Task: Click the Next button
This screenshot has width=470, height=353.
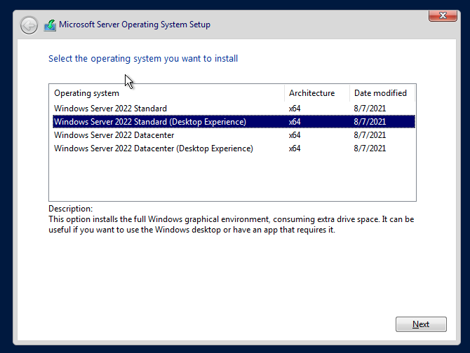Action: coord(421,324)
